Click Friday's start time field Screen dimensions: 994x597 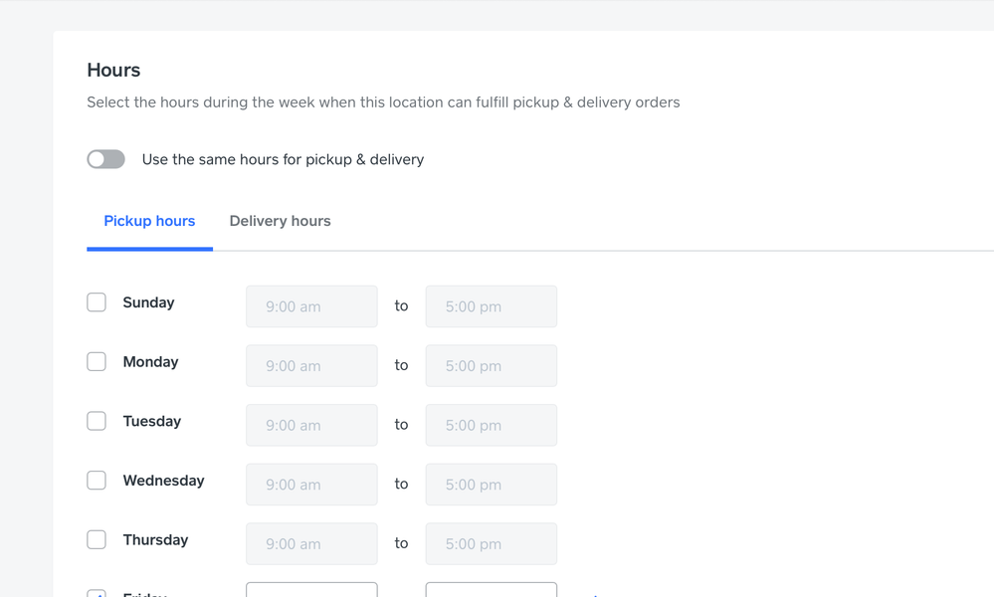click(x=311, y=590)
